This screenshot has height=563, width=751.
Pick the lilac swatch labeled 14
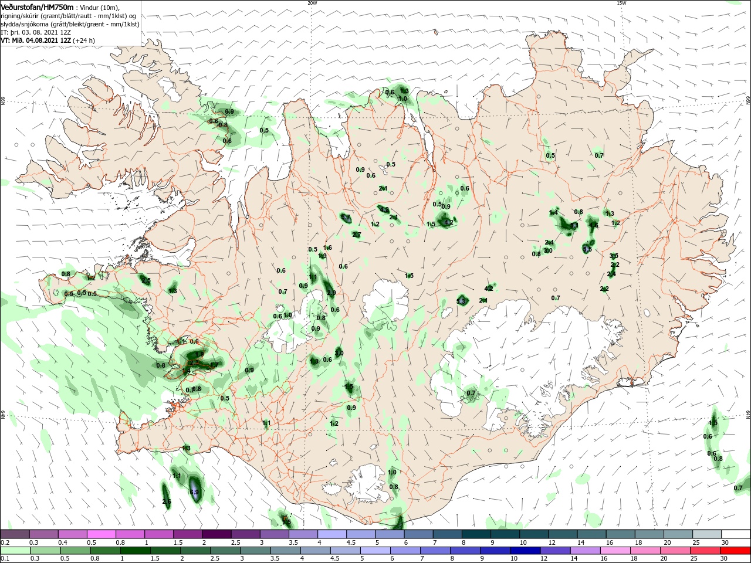tap(586, 551)
